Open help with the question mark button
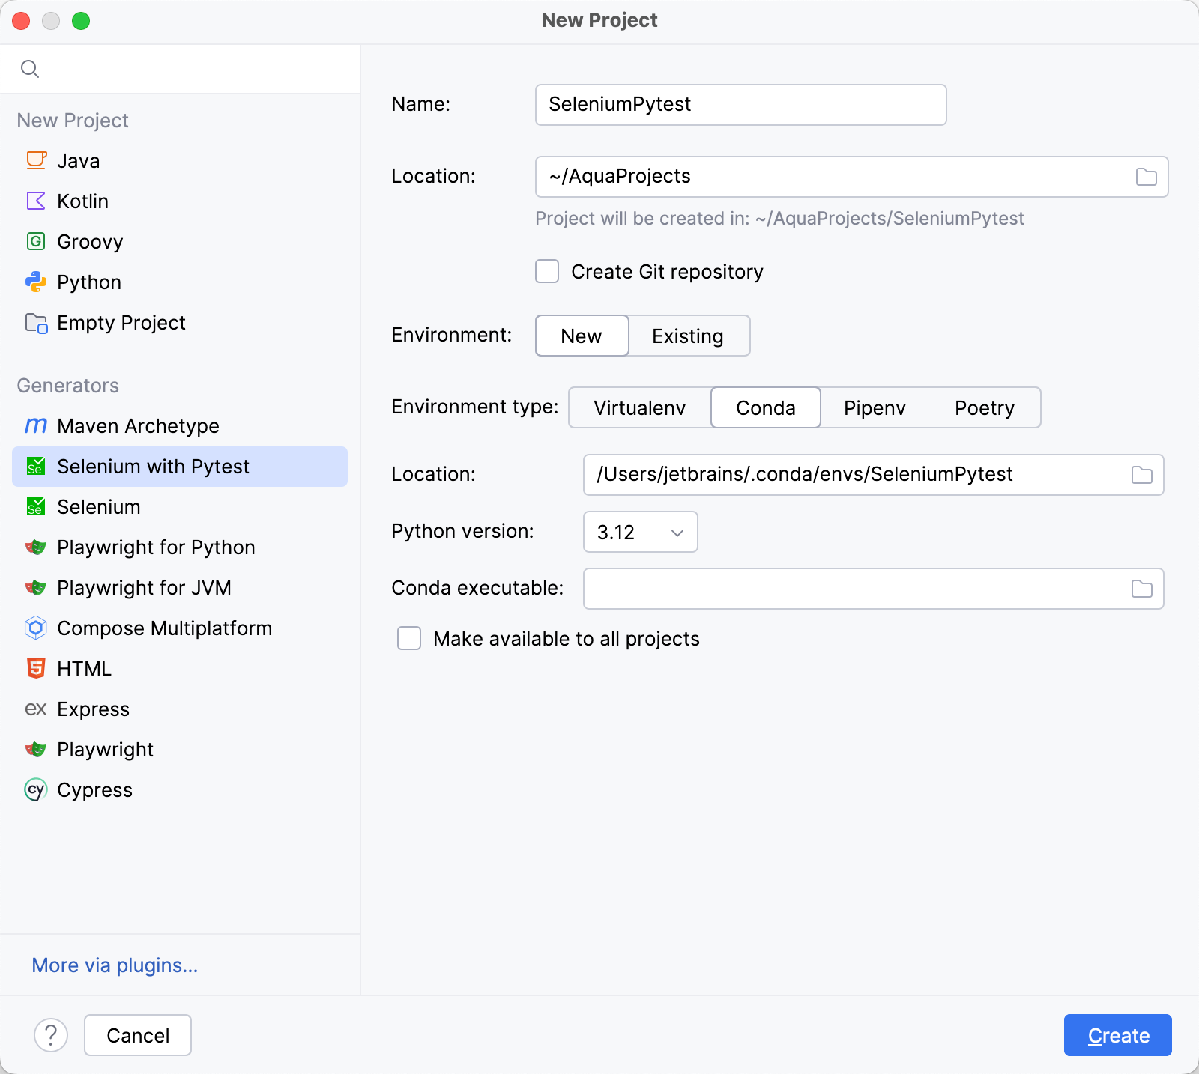This screenshot has width=1199, height=1074. [x=51, y=1035]
